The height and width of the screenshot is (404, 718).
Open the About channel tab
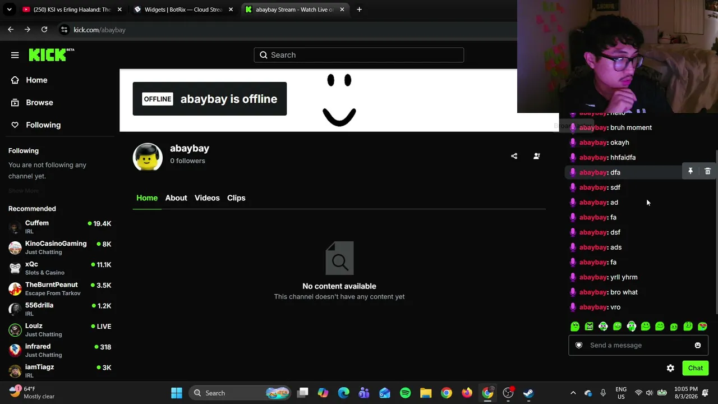click(x=176, y=198)
